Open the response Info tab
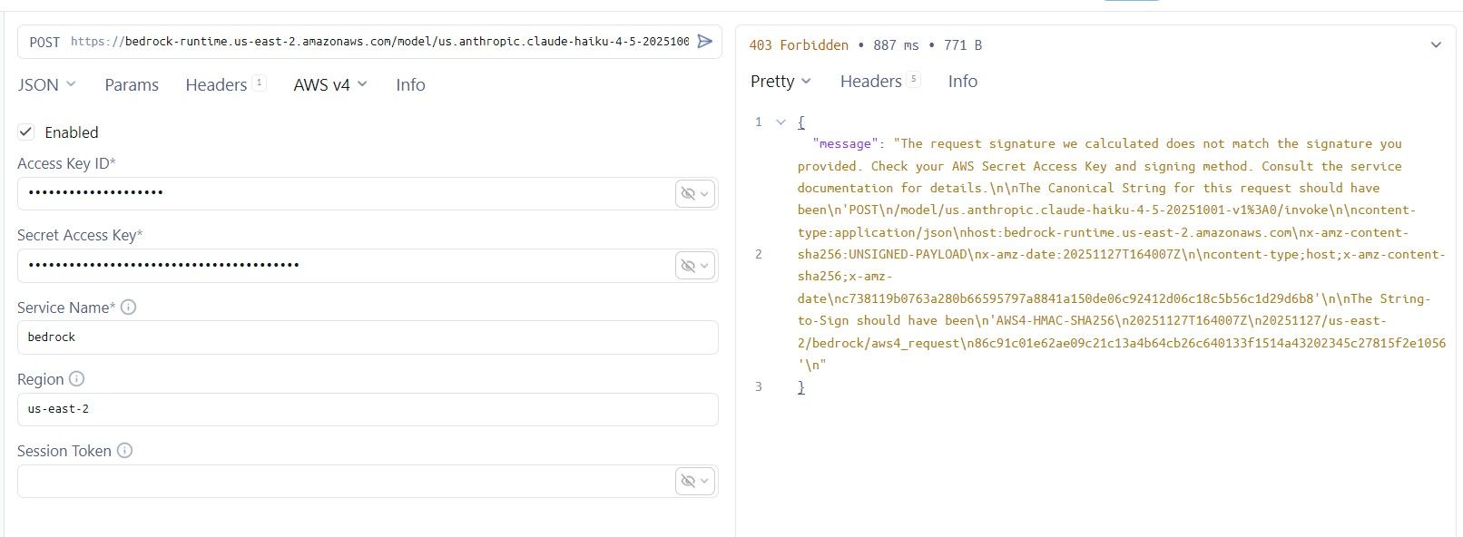1463x537 pixels. point(963,82)
